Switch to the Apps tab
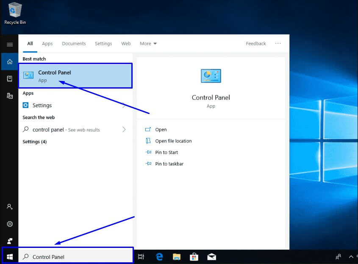This screenshot has height=264, width=358. click(47, 43)
